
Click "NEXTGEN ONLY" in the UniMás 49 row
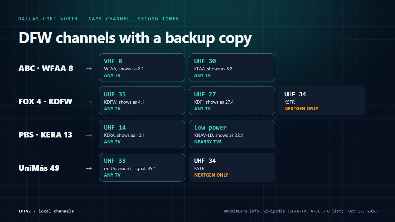(211, 175)
